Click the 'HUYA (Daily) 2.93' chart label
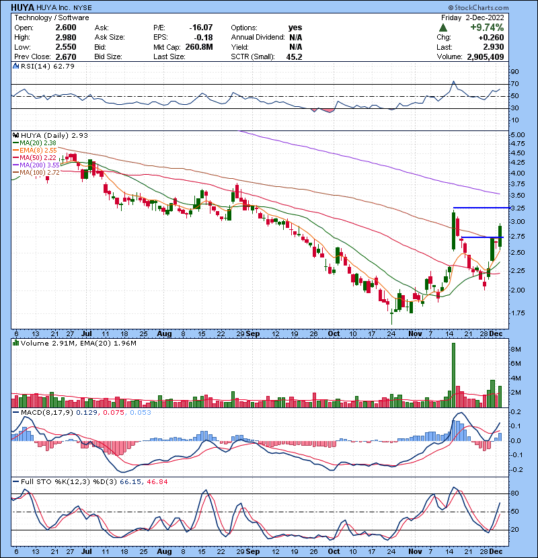 [x=54, y=135]
